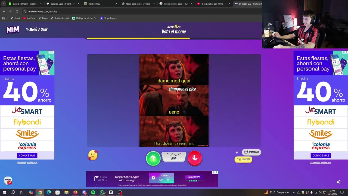Open Menú / Salir
The width and height of the screenshot is (348, 196).
tap(37, 29)
